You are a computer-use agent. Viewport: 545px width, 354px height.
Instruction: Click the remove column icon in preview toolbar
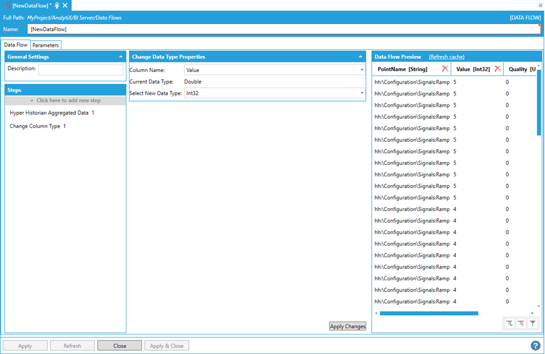521,323
